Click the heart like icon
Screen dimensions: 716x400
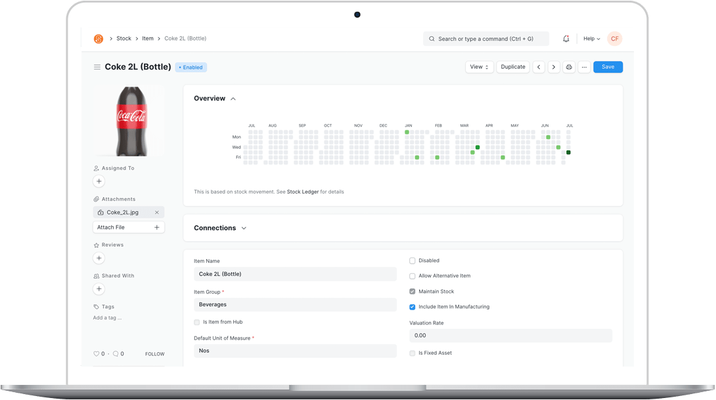pyautogui.click(x=97, y=354)
